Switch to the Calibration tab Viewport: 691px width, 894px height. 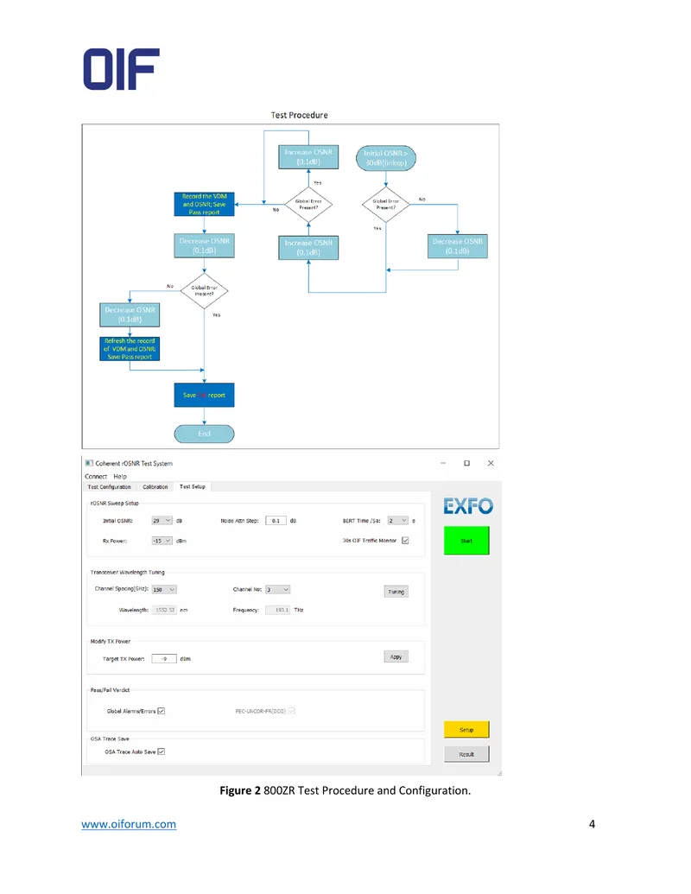coord(155,487)
